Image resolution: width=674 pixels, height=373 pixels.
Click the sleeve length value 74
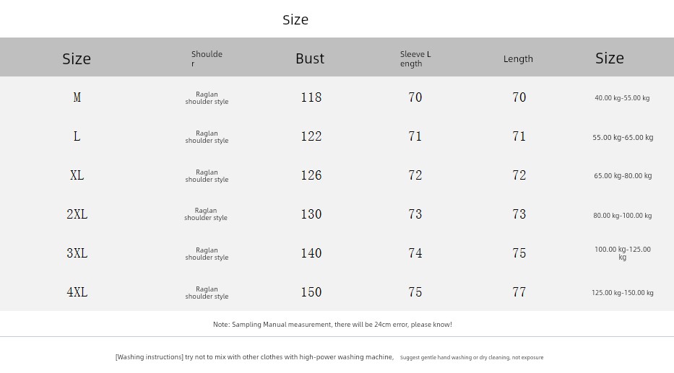pos(415,253)
